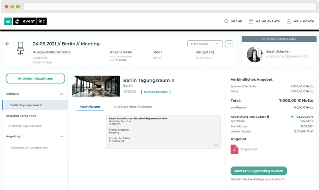The width and height of the screenshot is (319, 190).
Task: Click the budget deviation info icon
Action: (x=268, y=117)
